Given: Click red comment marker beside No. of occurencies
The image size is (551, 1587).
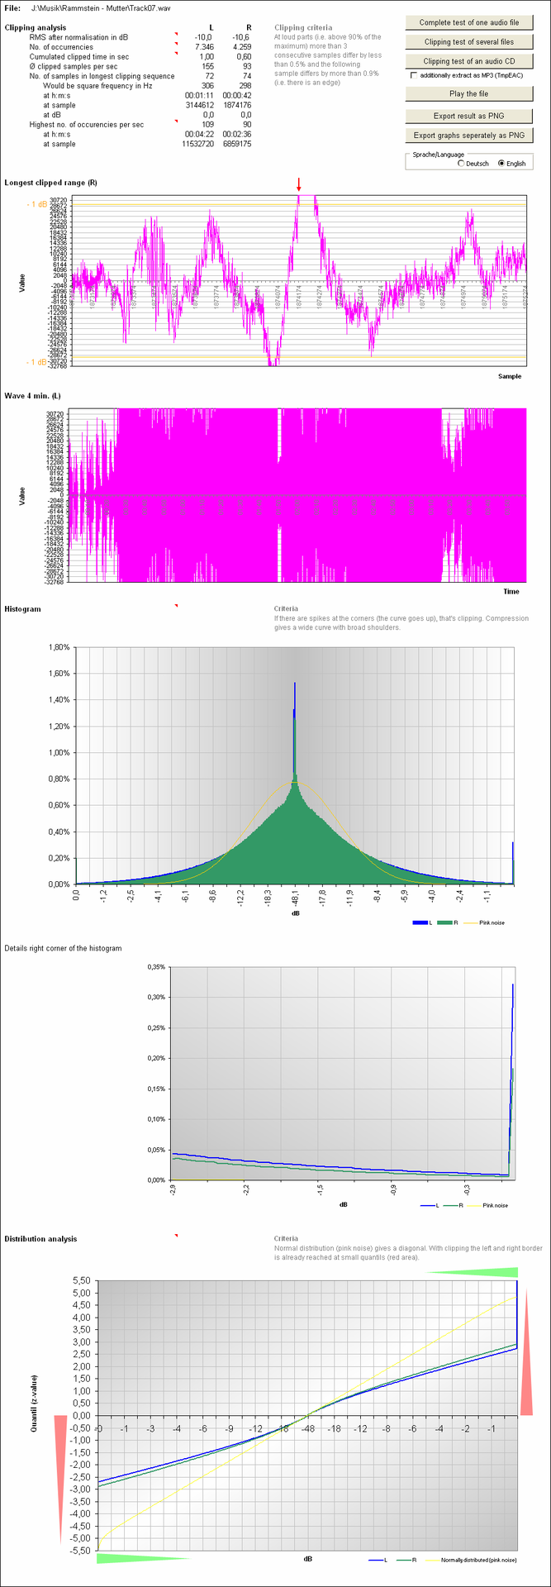Looking at the screenshot, I should [175, 44].
